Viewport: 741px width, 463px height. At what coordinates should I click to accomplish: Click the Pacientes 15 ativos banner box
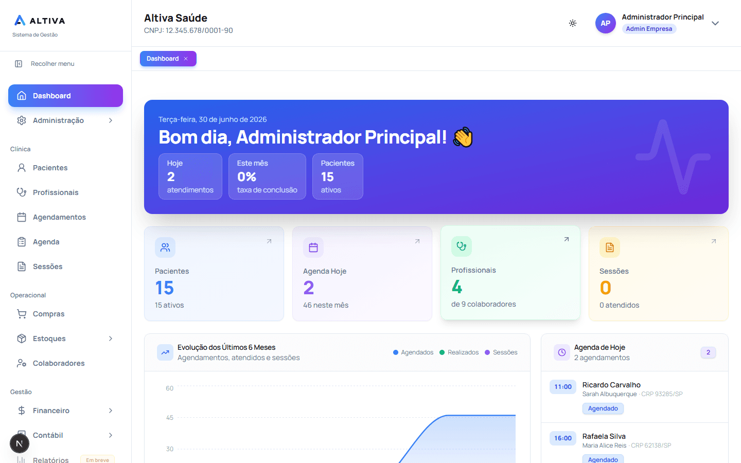[x=338, y=176]
